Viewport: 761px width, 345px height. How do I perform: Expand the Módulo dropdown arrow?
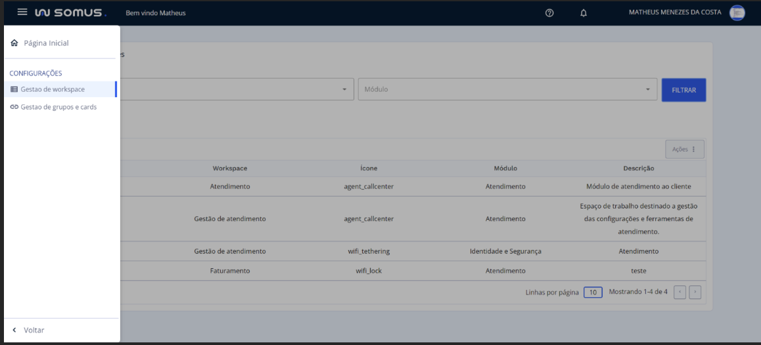coord(647,90)
